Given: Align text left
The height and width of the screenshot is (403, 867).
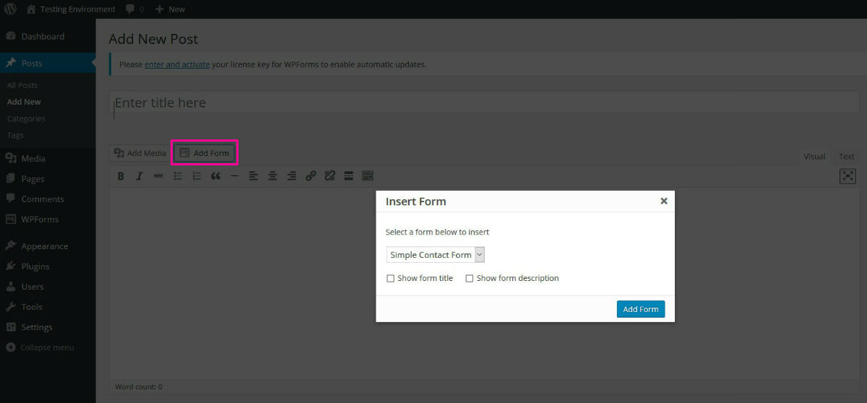Looking at the screenshot, I should (254, 175).
